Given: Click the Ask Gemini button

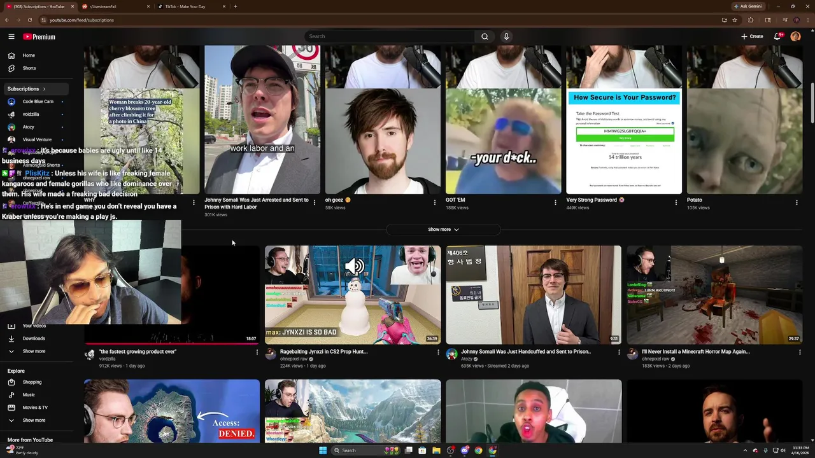Looking at the screenshot, I should (747, 6).
